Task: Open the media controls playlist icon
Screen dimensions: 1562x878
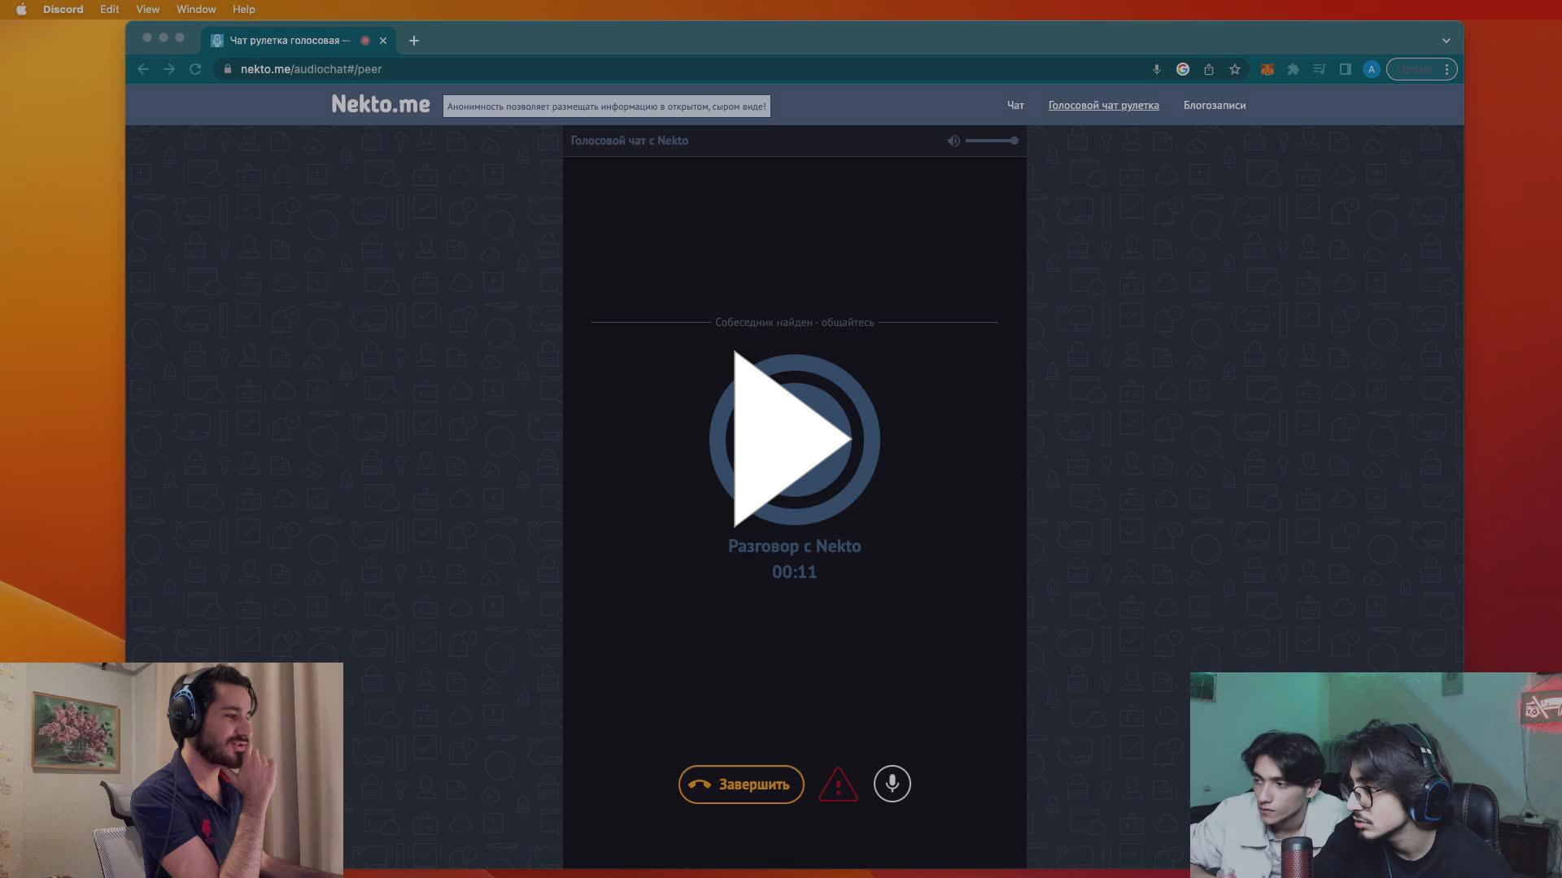Action: 1319,70
